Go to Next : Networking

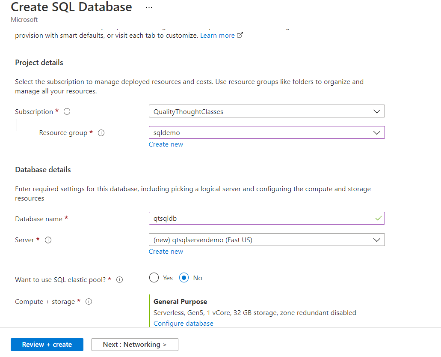click(x=135, y=345)
